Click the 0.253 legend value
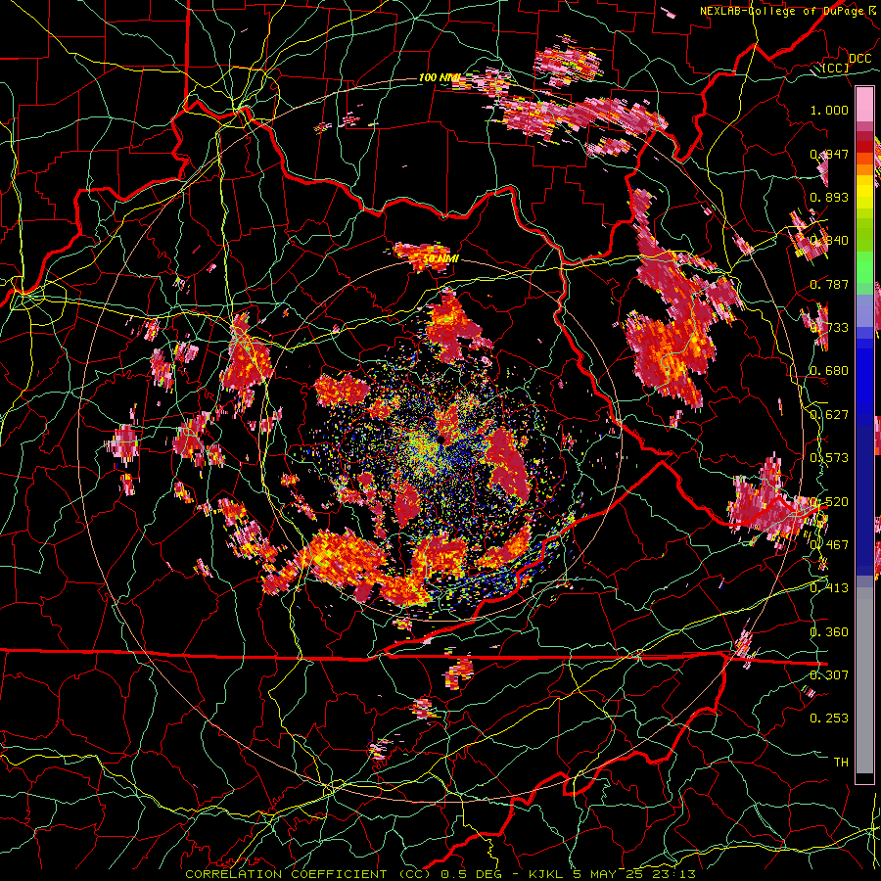Image resolution: width=881 pixels, height=881 pixels. tap(829, 719)
